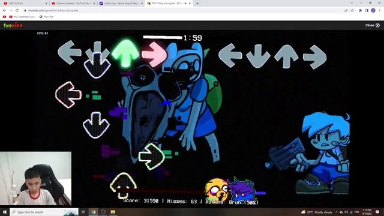Screen dimensions: 384x216
Task: Click the 1:59 song timer
Action: (x=193, y=38)
